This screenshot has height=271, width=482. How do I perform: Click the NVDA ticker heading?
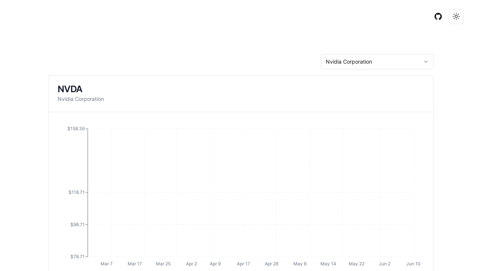click(x=70, y=89)
